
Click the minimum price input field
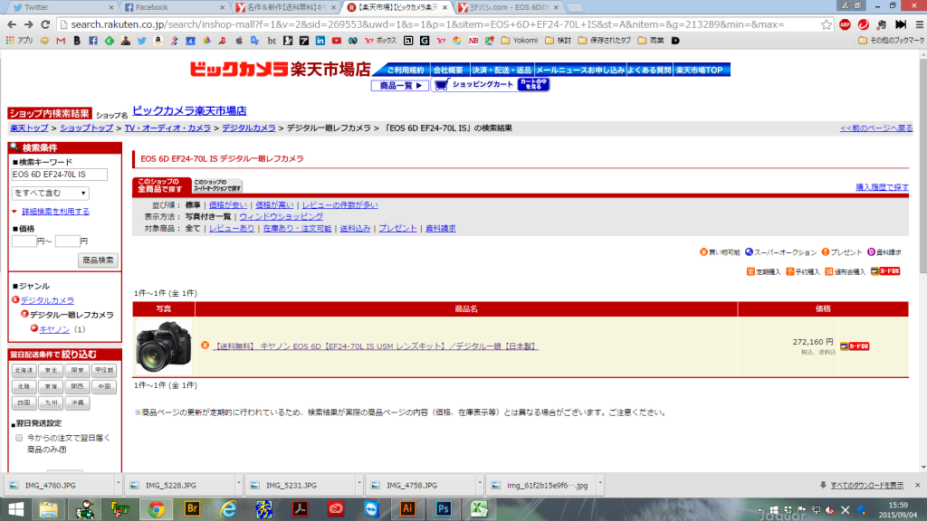click(24, 241)
